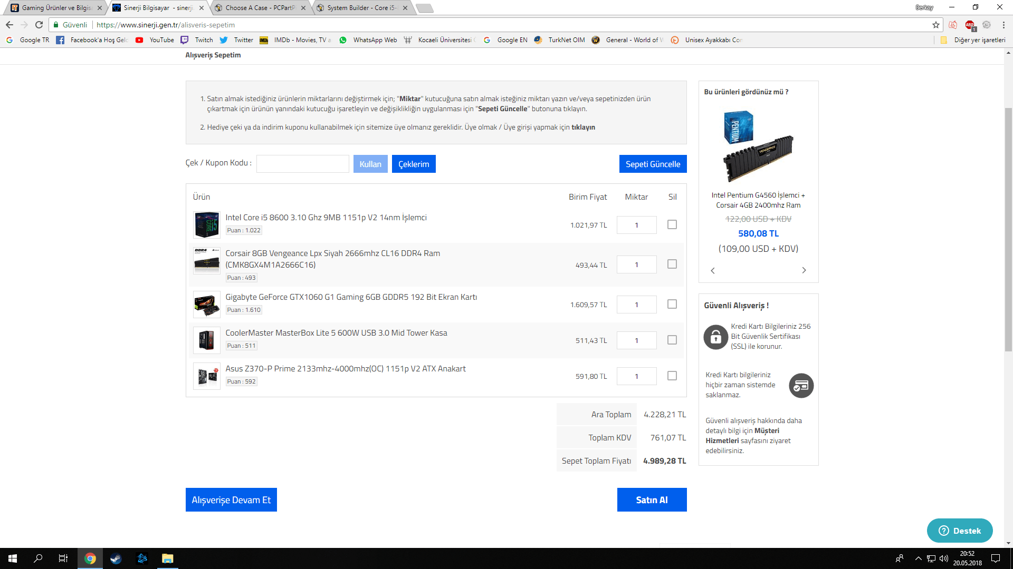
Task: Bookmark page using star icon
Action: click(936, 25)
